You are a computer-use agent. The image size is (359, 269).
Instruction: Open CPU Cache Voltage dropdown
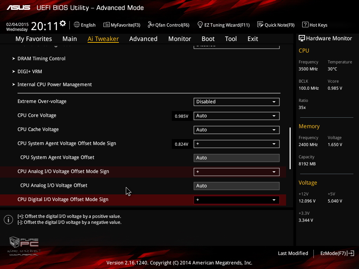point(237,130)
